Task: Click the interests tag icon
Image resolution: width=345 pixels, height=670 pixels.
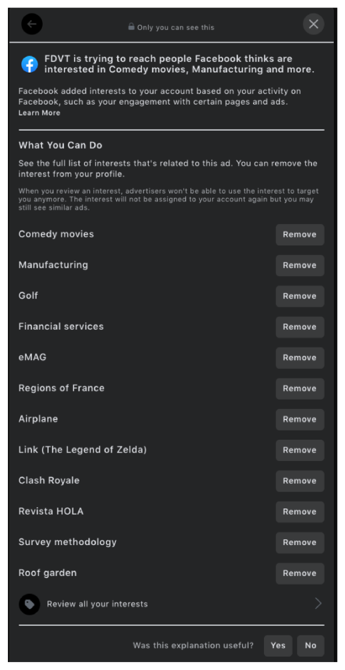Action: point(30,604)
